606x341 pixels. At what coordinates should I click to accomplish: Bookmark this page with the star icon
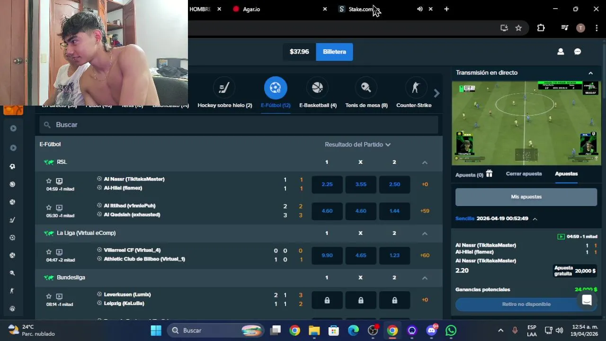pyautogui.click(x=518, y=28)
